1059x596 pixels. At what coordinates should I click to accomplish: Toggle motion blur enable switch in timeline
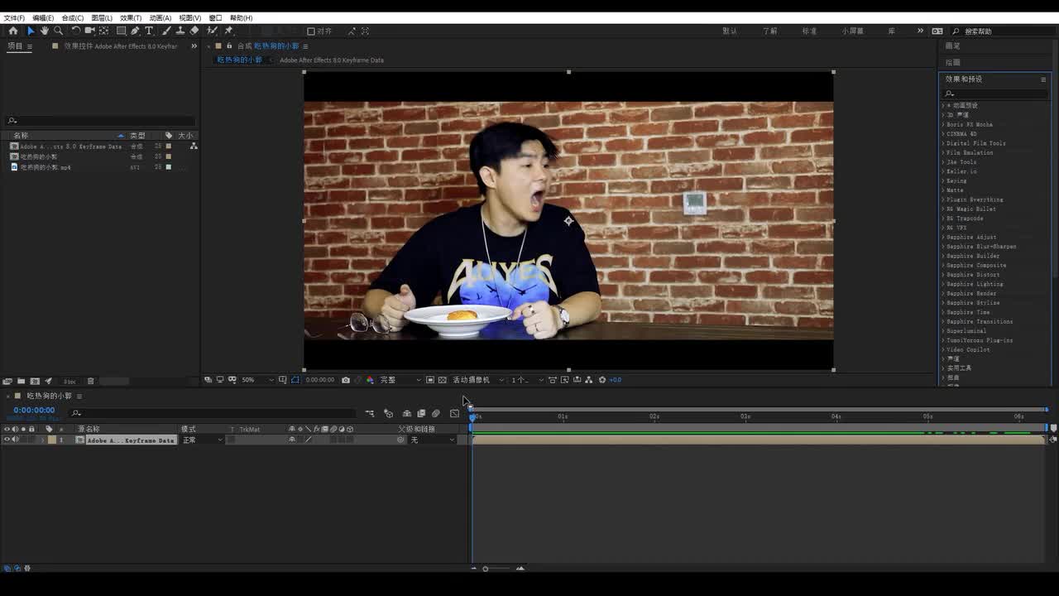(436, 413)
